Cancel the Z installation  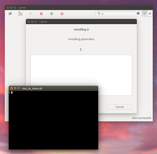tap(120, 107)
